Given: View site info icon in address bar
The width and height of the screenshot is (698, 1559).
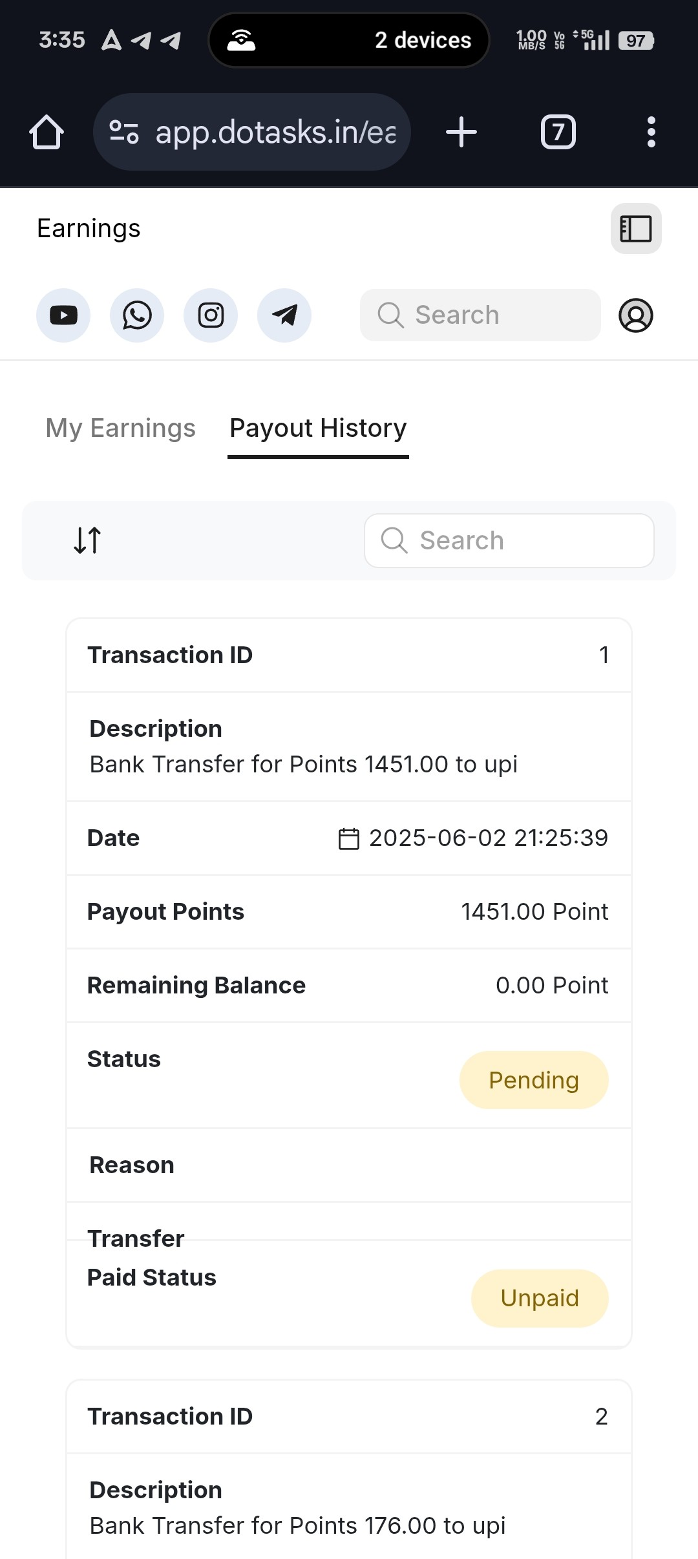Looking at the screenshot, I should pos(123,133).
